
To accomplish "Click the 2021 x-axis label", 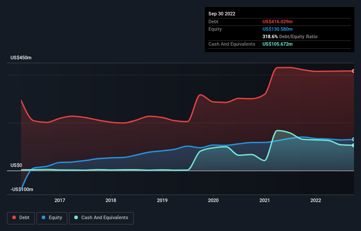I will (265, 200).
